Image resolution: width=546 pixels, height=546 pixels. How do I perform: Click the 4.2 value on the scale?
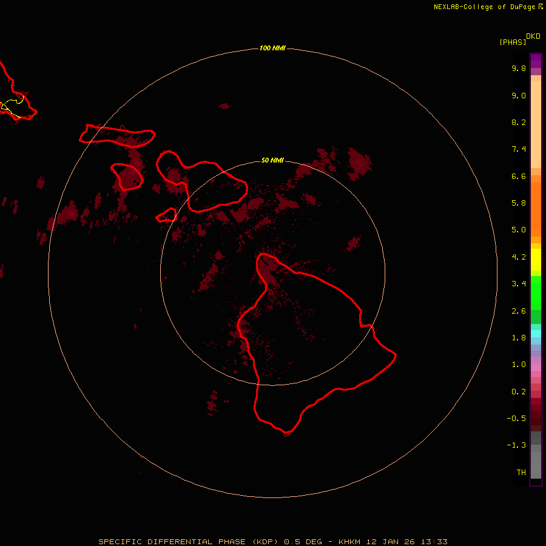(519, 257)
